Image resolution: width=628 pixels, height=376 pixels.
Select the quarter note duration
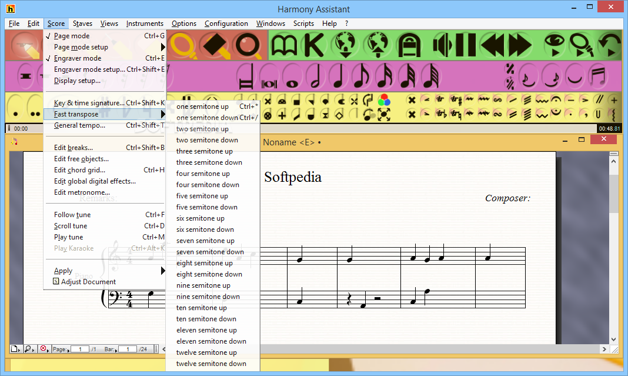coord(339,76)
